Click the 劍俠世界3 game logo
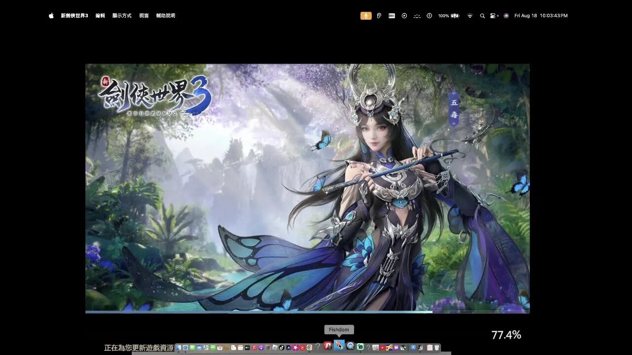This screenshot has width=632, height=355. coord(155,96)
